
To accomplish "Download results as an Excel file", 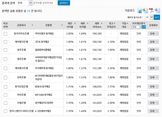I will point(145,11).
